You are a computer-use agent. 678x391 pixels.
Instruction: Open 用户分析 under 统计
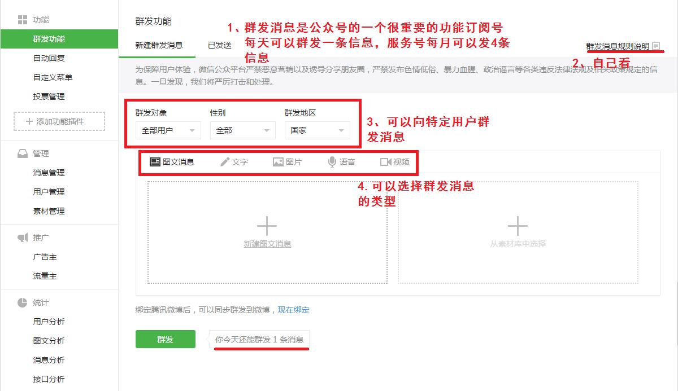[x=49, y=322]
